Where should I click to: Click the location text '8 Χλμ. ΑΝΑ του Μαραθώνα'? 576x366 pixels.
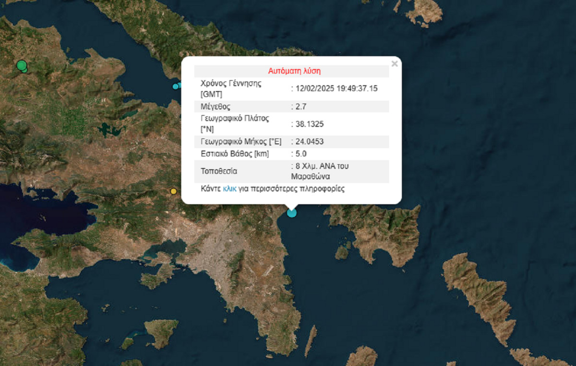coord(322,171)
